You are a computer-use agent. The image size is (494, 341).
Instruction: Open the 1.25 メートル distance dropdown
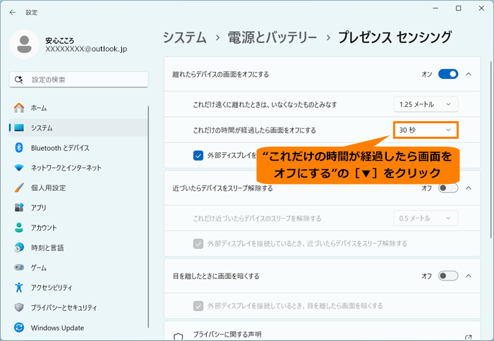coord(426,104)
